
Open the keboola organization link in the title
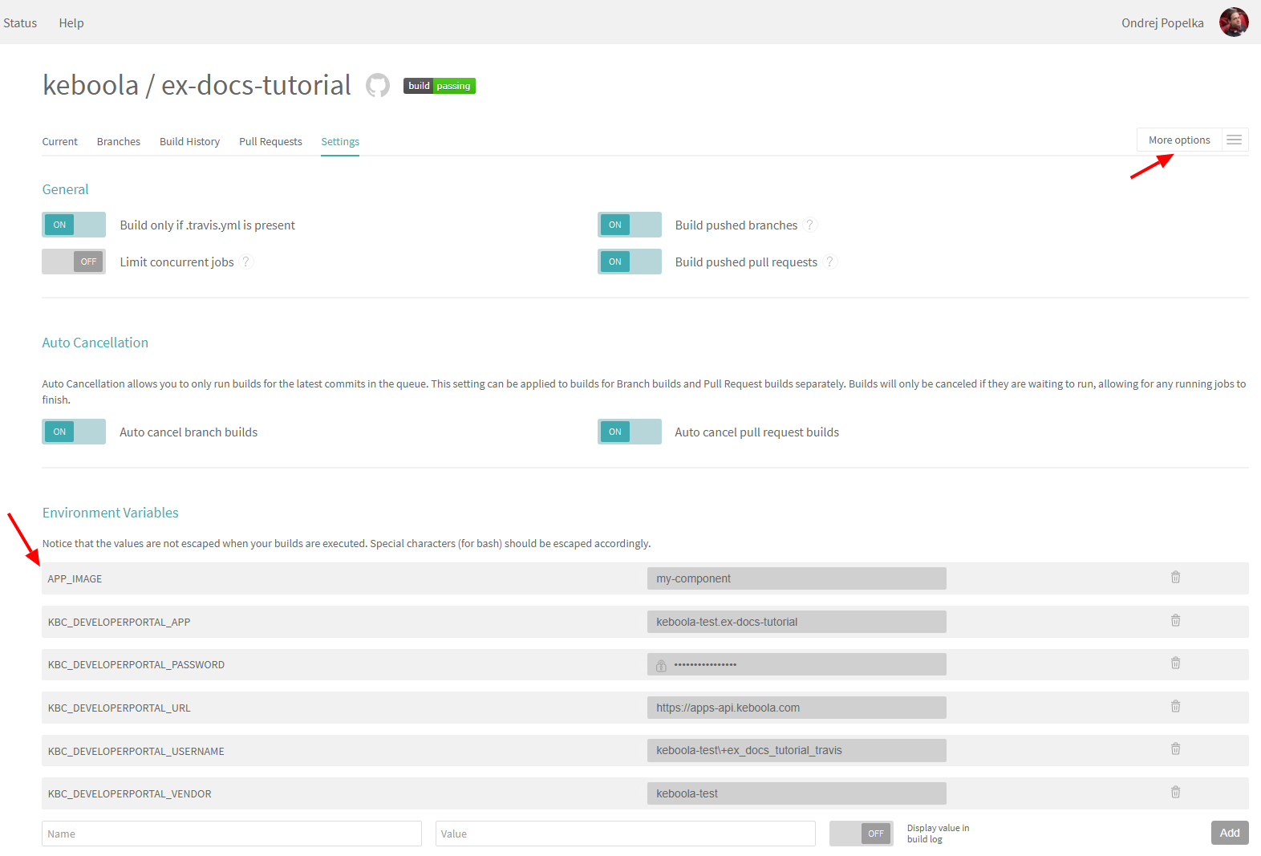click(91, 85)
